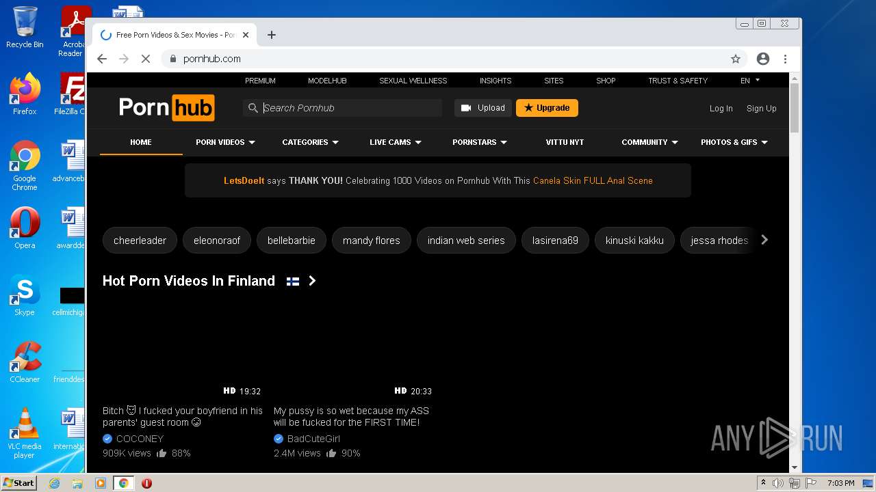Open the volume control in the system tray
The image size is (876, 492).
point(778,483)
